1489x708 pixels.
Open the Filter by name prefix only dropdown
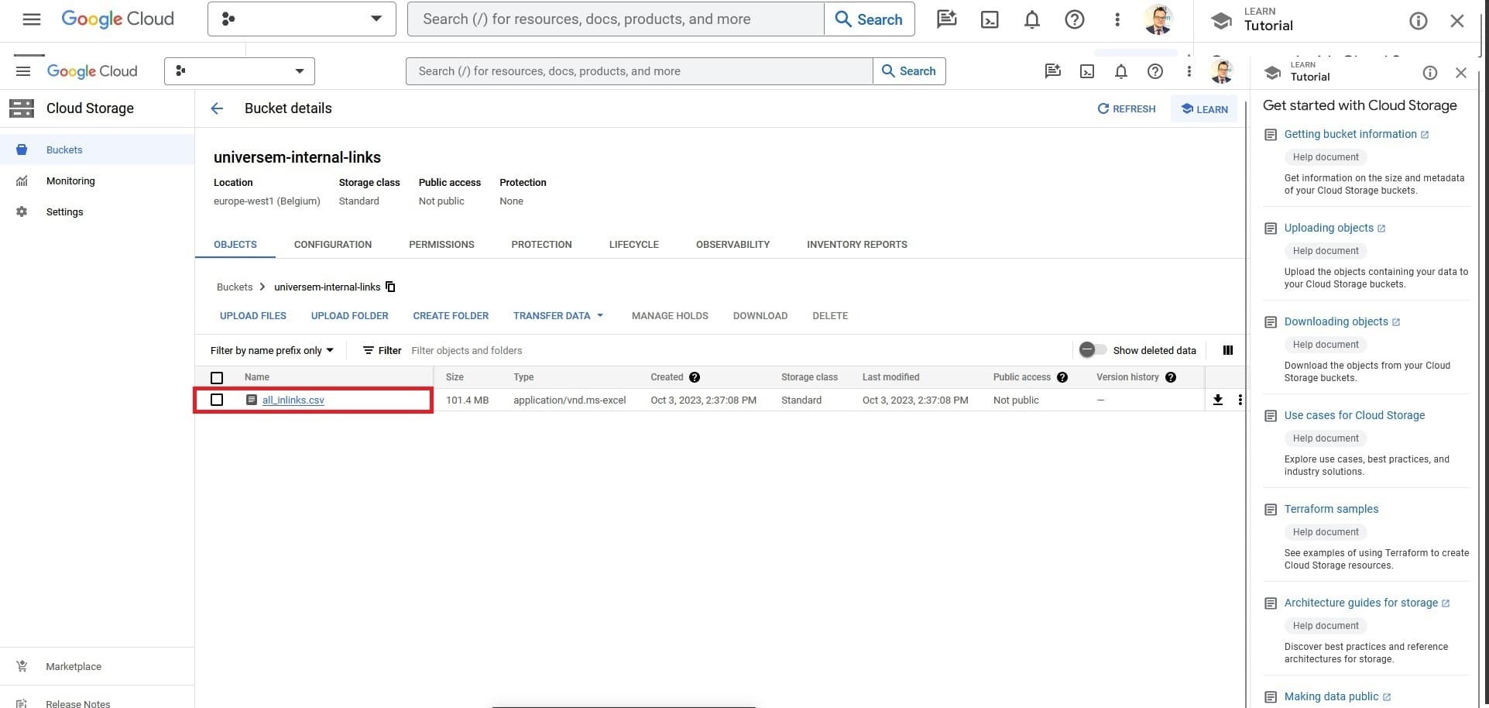272,350
